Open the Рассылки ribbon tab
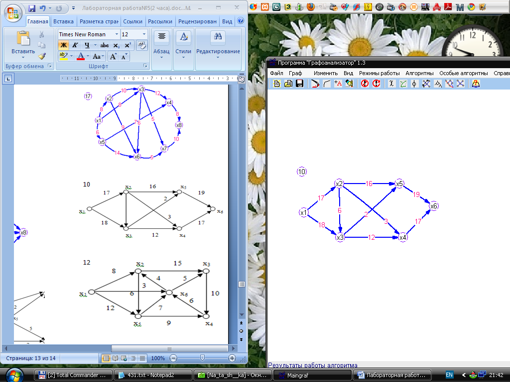 pyautogui.click(x=160, y=21)
